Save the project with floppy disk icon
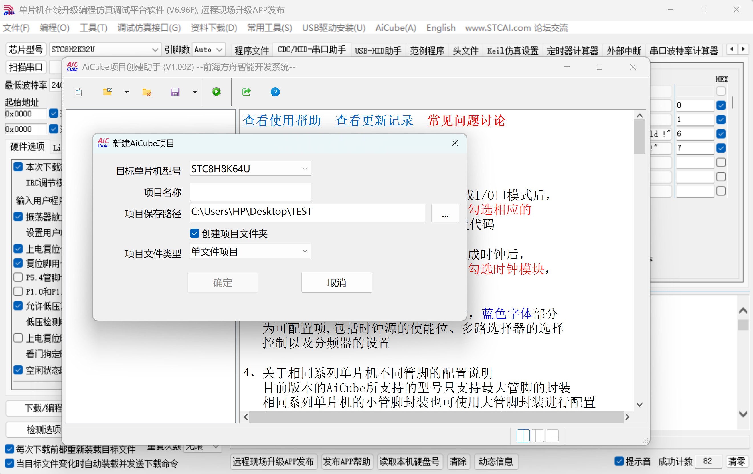Viewport: 753px width, 474px height. coord(175,92)
